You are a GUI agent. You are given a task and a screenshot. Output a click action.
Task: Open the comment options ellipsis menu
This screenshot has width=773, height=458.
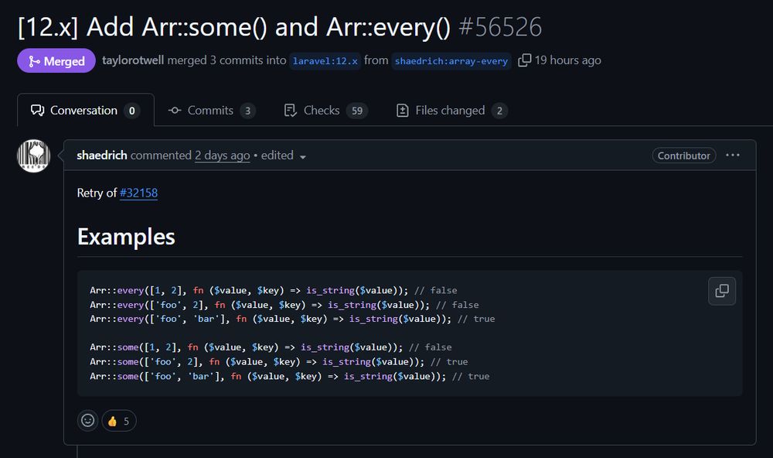(x=733, y=155)
